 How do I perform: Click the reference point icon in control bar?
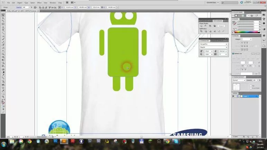click(x=59, y=7)
